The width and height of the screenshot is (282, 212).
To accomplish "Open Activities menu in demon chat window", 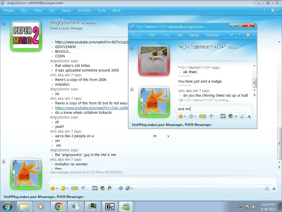I will click(x=212, y=35).
